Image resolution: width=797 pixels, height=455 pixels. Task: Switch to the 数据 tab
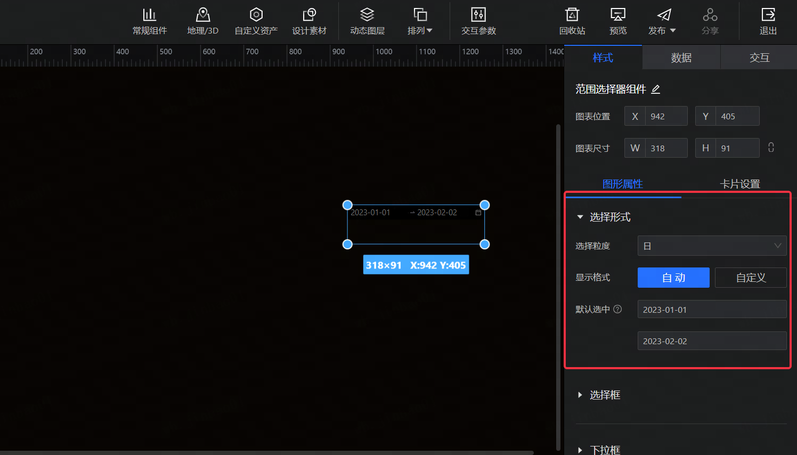pos(680,57)
